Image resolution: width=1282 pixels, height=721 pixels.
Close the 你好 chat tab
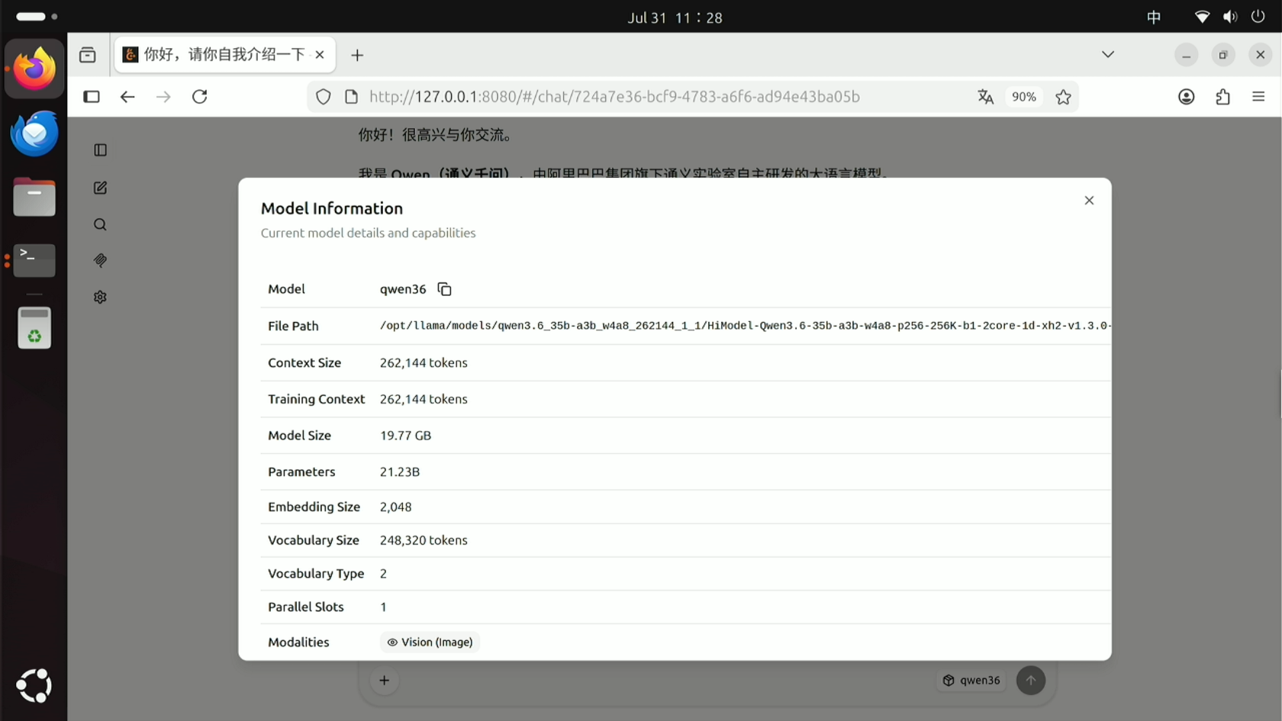pos(320,55)
